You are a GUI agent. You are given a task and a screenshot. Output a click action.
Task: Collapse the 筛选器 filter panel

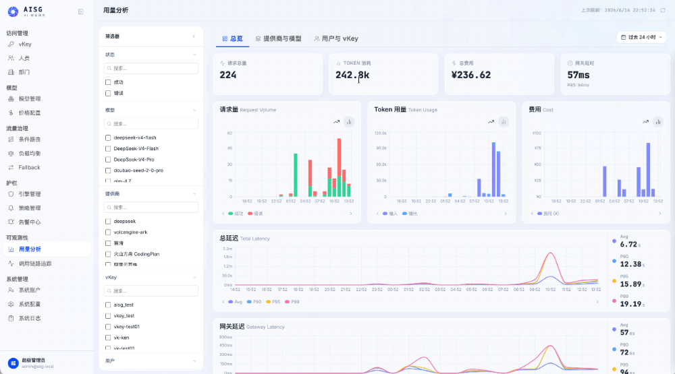(x=194, y=36)
